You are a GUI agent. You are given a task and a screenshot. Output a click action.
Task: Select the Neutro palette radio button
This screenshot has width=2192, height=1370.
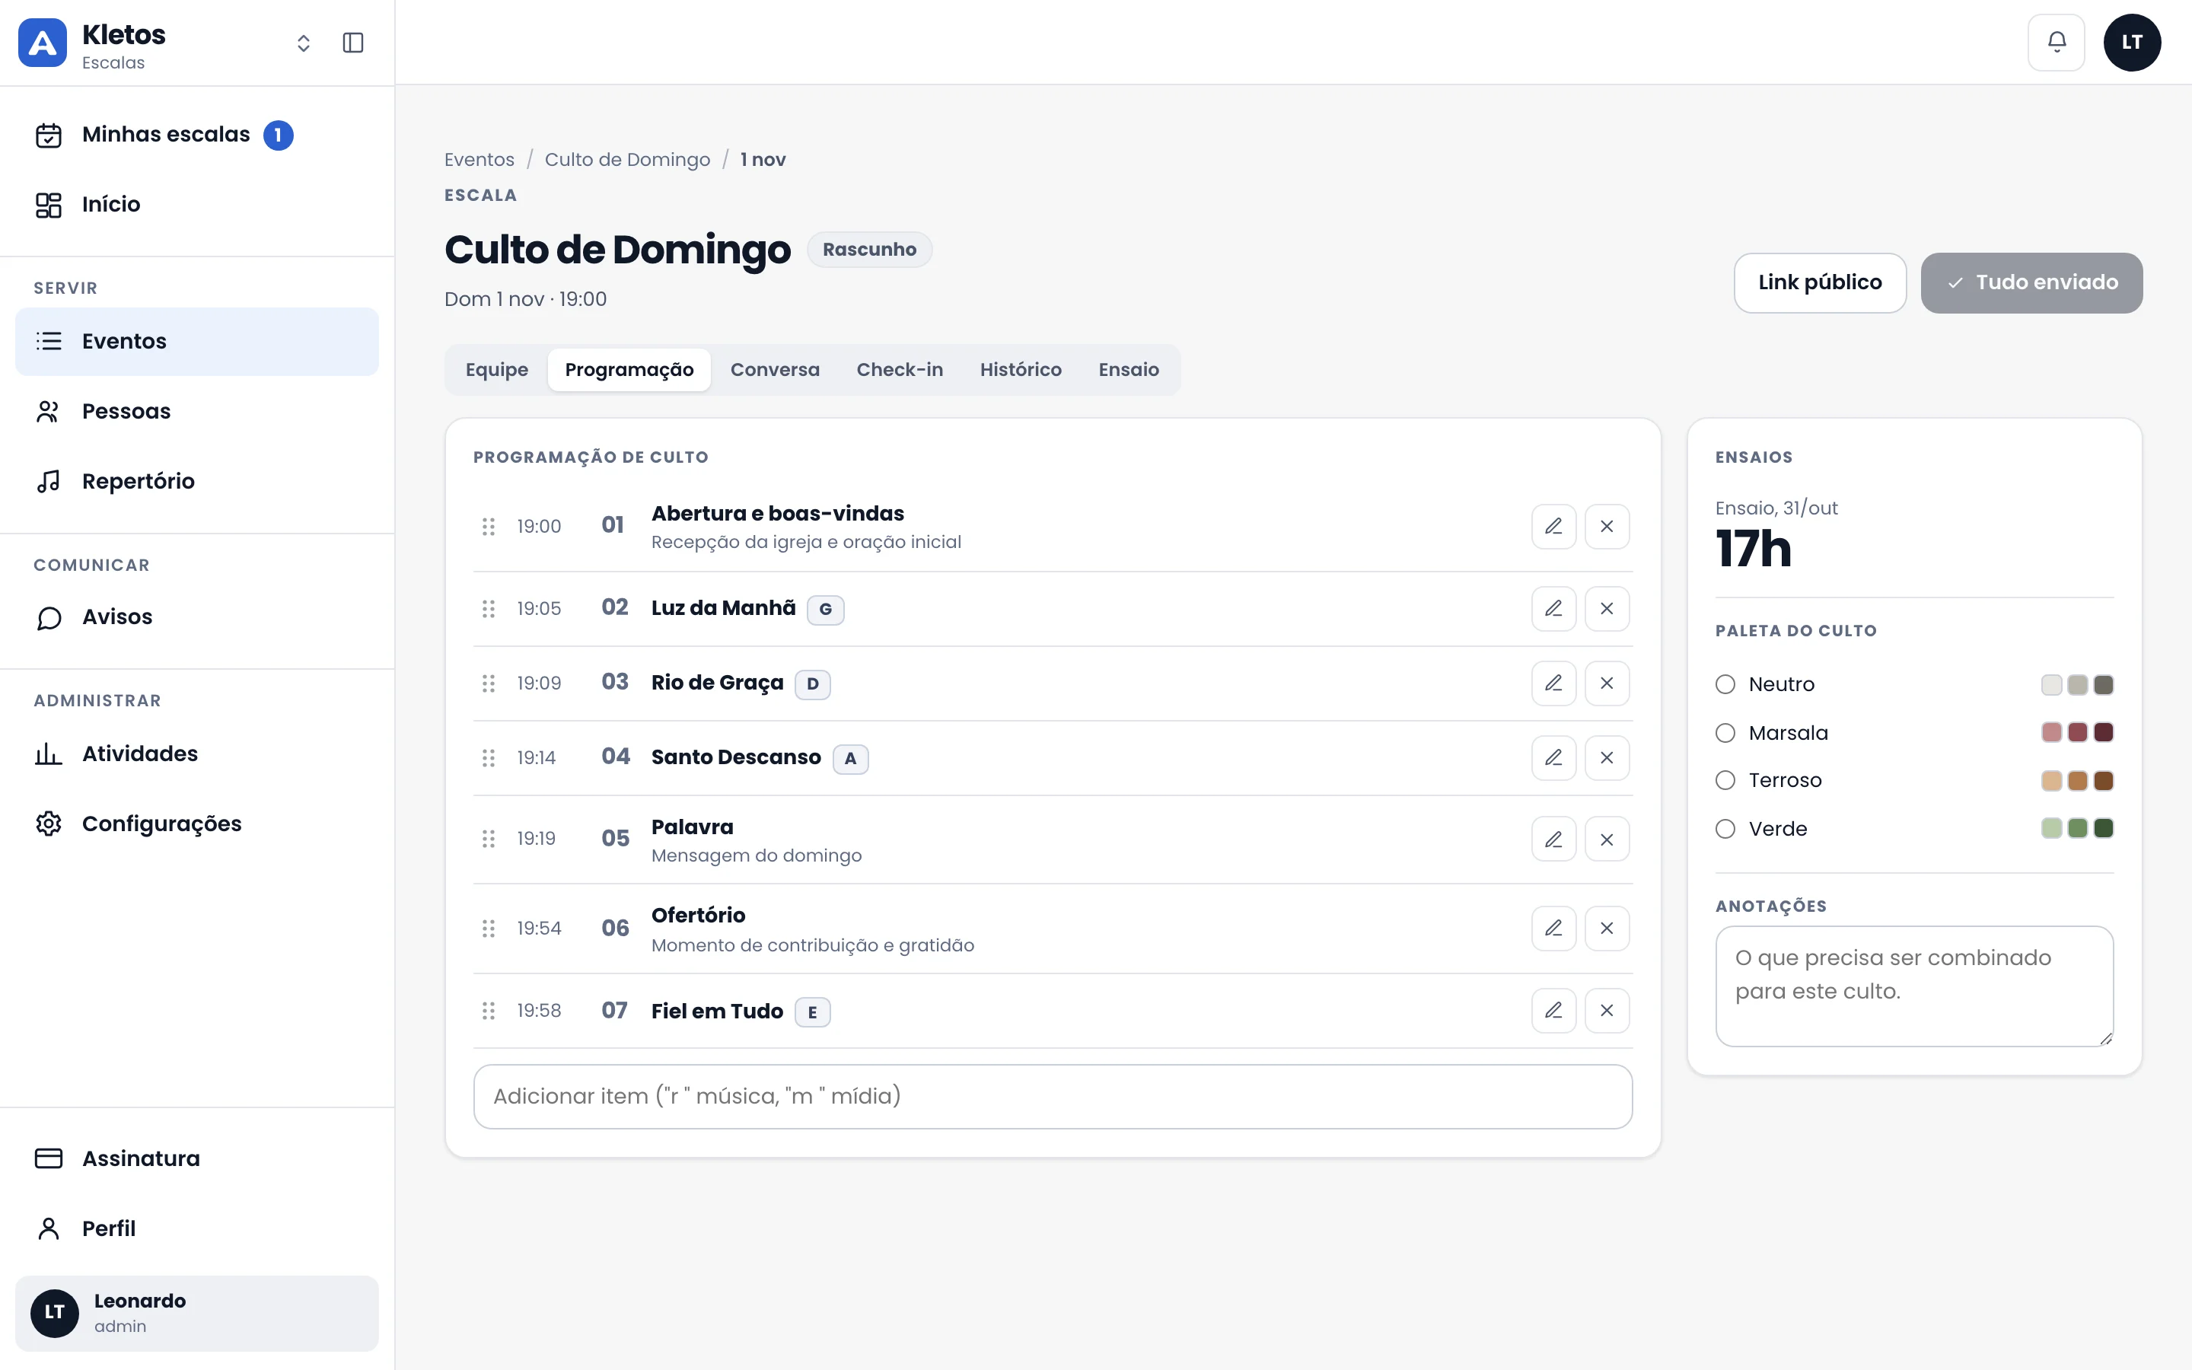click(x=1725, y=684)
